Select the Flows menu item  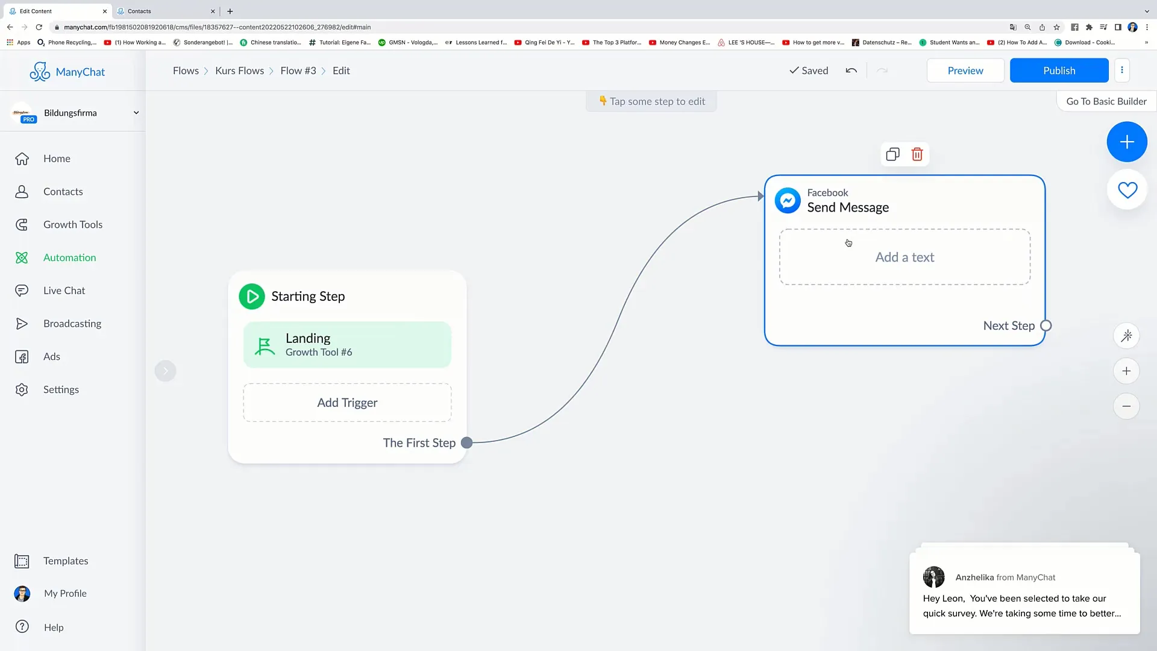pos(186,70)
